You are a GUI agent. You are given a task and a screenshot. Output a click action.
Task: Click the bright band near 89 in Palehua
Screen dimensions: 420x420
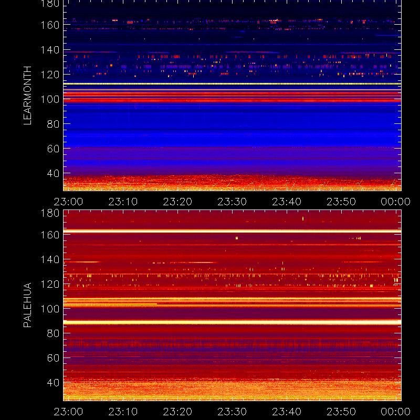pos(232,322)
